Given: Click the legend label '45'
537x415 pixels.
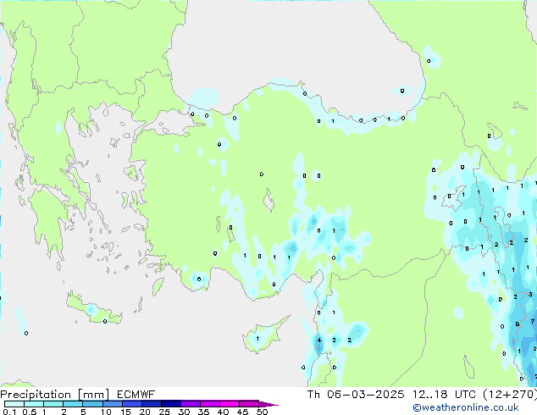Looking at the screenshot, I should pos(242,412).
